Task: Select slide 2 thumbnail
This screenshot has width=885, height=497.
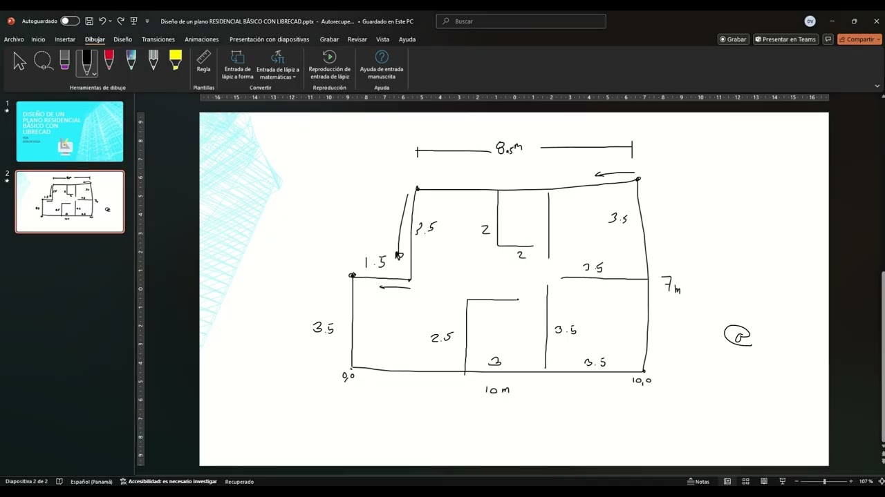Action: [x=70, y=202]
